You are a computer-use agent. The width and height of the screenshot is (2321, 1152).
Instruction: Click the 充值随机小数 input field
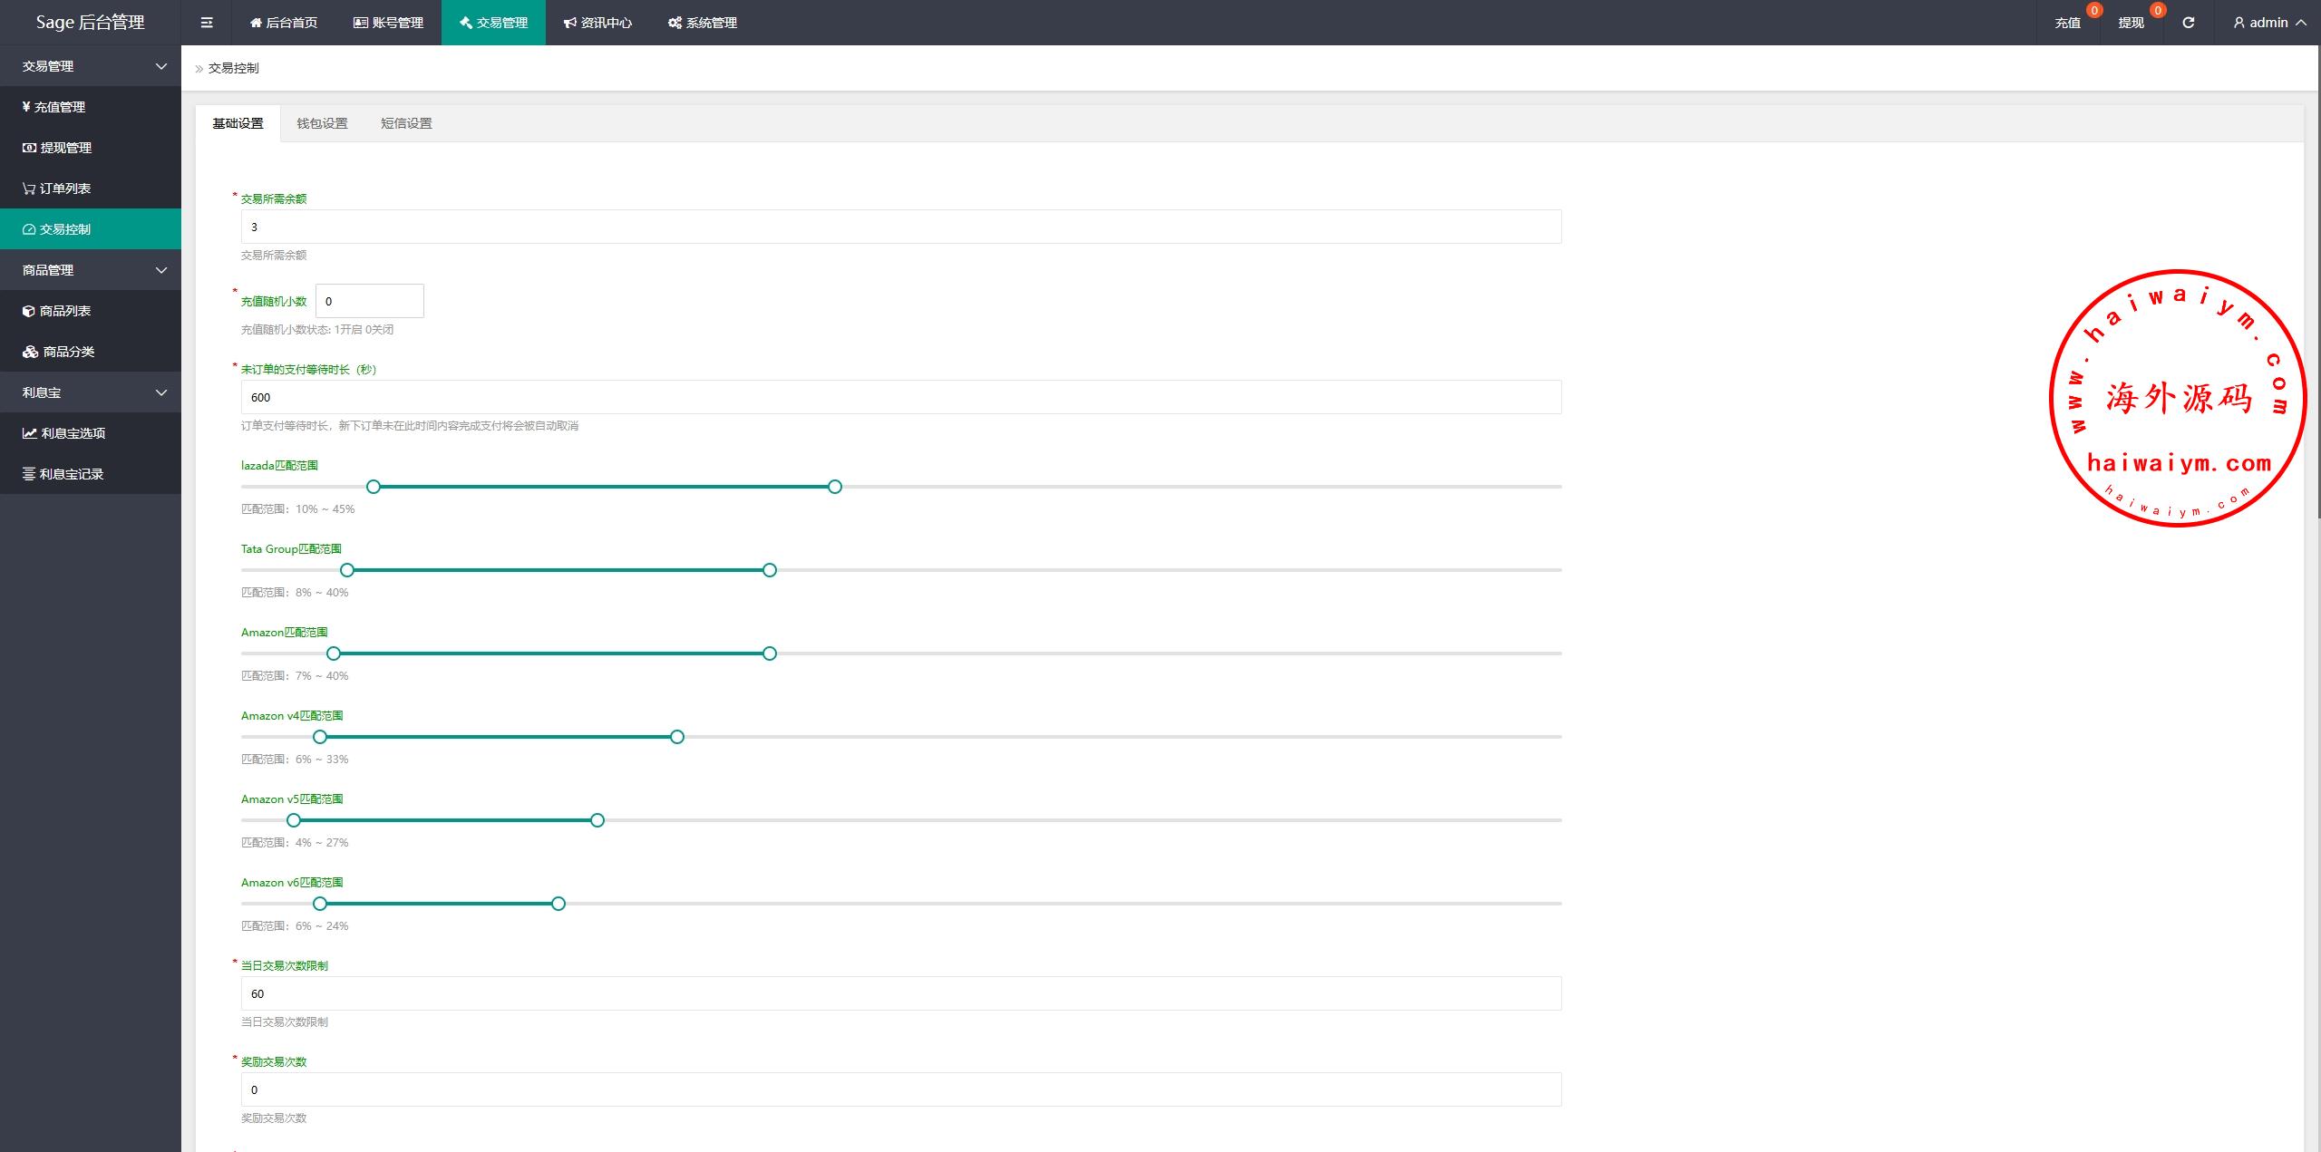[x=369, y=301]
